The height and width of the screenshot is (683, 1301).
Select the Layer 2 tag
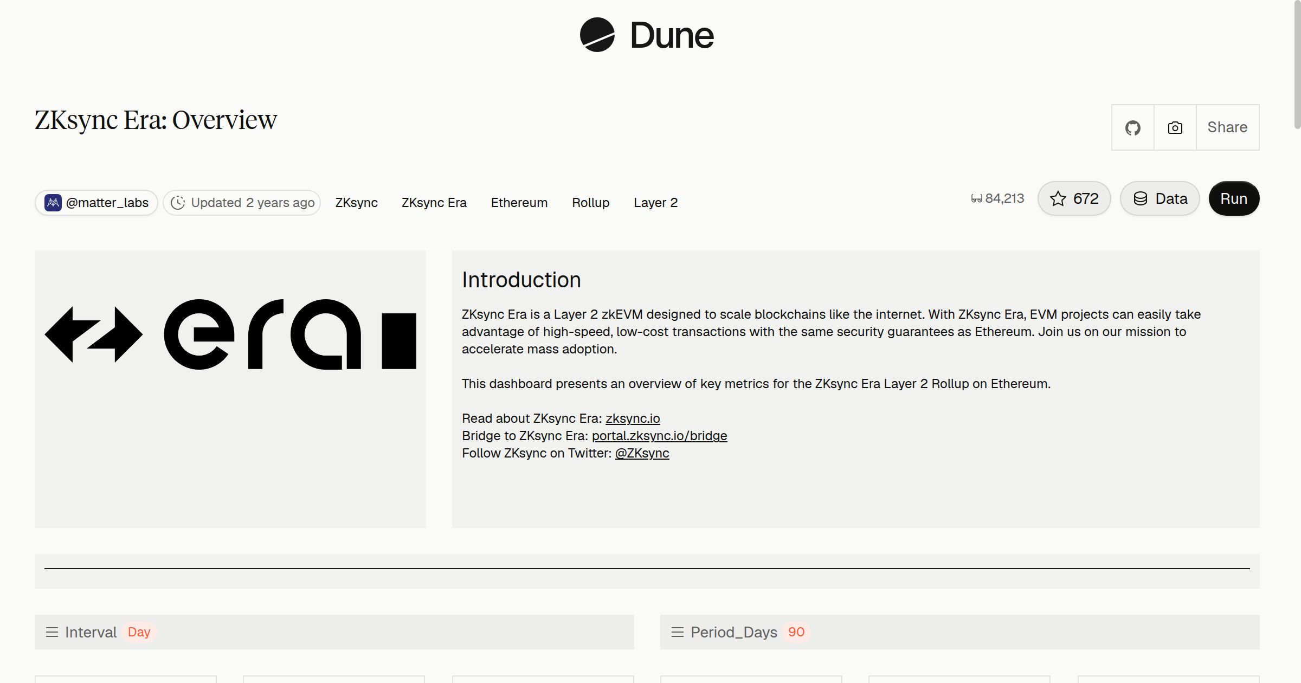coord(656,203)
